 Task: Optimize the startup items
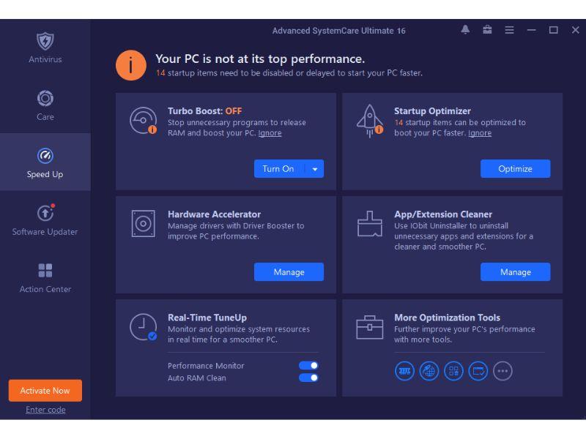point(515,169)
